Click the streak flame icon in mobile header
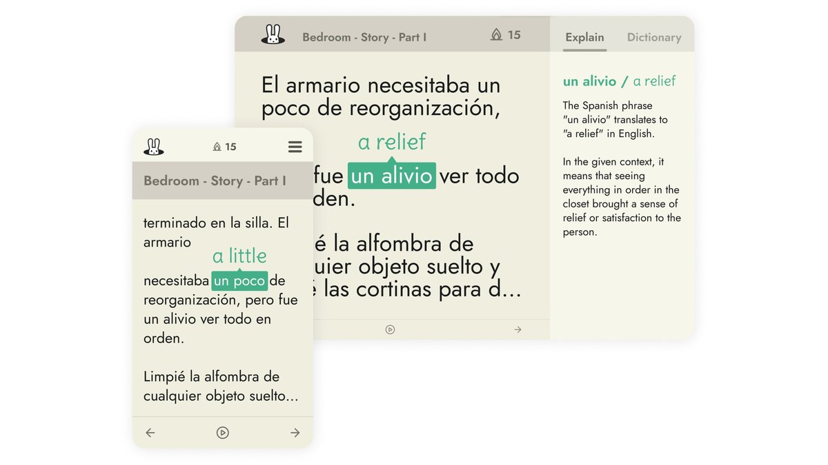Viewport: 828px width, 465px height. pos(217,147)
